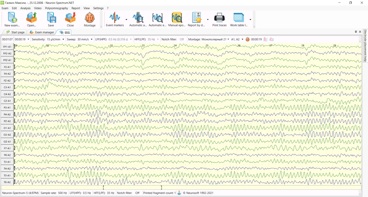Image resolution: width=368 pixels, height=197 pixels.
Task: Open the ? help menu
Action: pos(108,8)
